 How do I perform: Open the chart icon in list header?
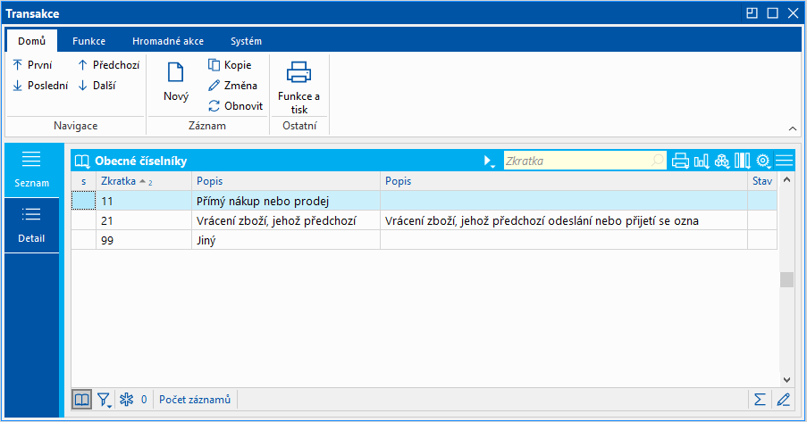pyautogui.click(x=702, y=161)
